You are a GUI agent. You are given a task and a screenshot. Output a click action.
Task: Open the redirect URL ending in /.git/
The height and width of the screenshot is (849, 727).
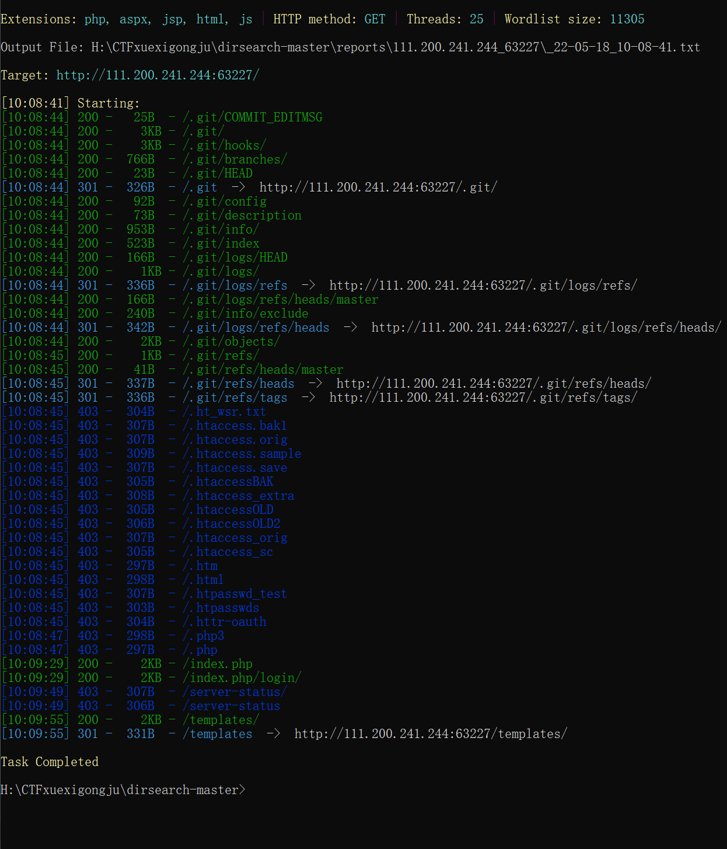pyautogui.click(x=379, y=187)
